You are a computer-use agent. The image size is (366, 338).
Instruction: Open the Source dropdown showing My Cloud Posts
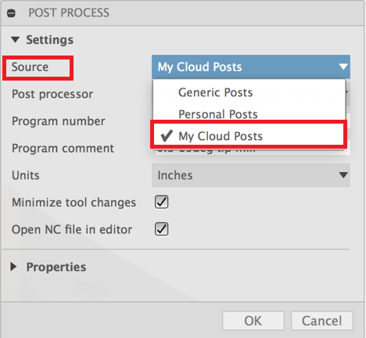pyautogui.click(x=251, y=67)
